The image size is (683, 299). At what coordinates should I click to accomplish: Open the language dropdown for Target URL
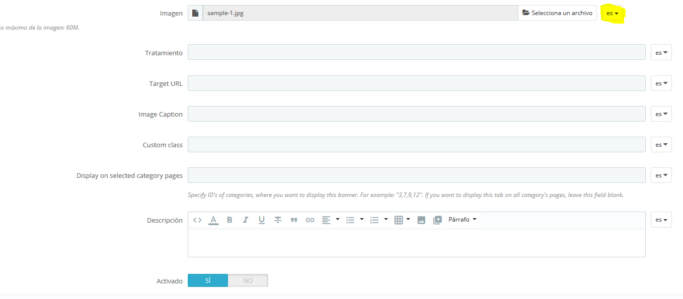click(661, 83)
